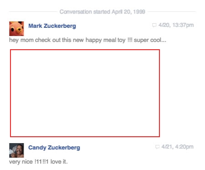Screen dimensions: 205x170
Task: Click 'super cool...' at end of Mark's message
Action: [x=150, y=40]
